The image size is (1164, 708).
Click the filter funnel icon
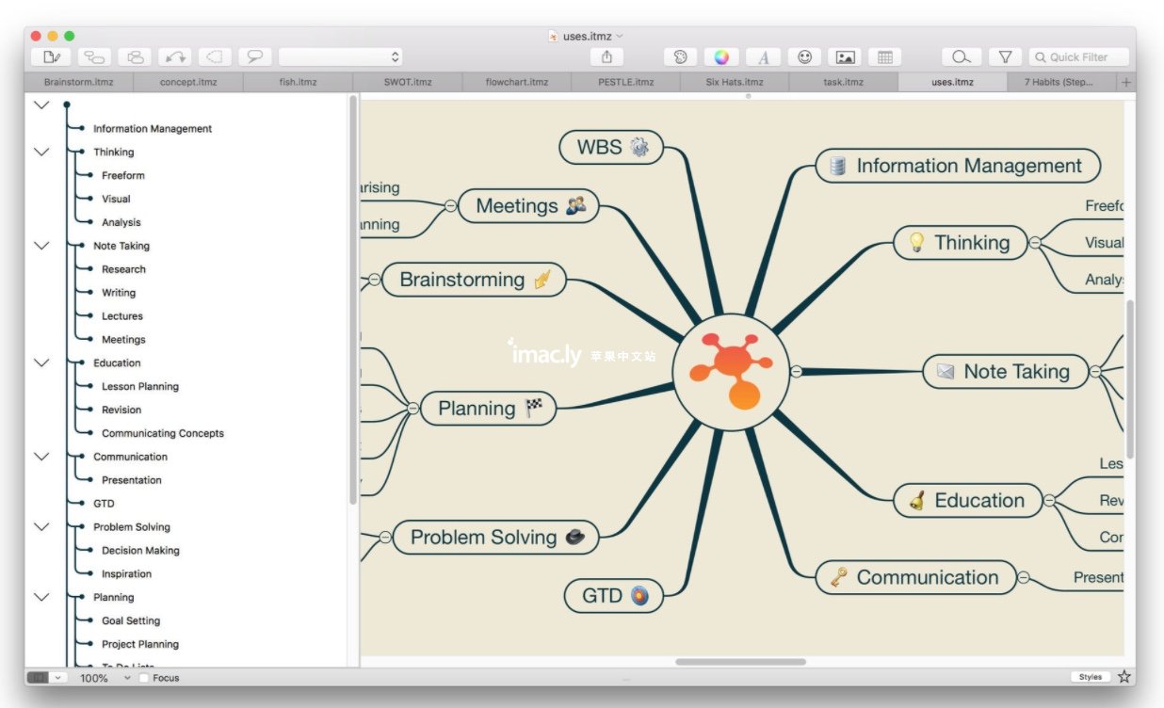(1005, 57)
